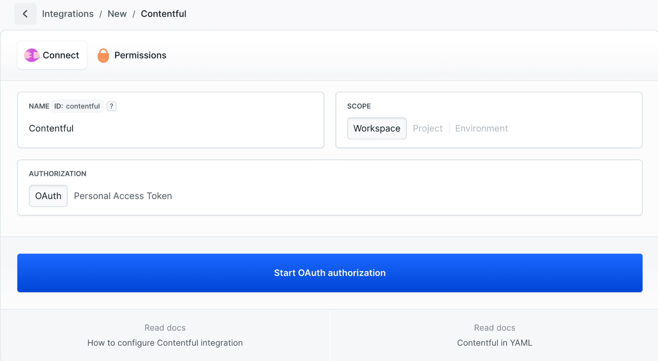Go to New breadcrumb
658x361 pixels.
[117, 14]
